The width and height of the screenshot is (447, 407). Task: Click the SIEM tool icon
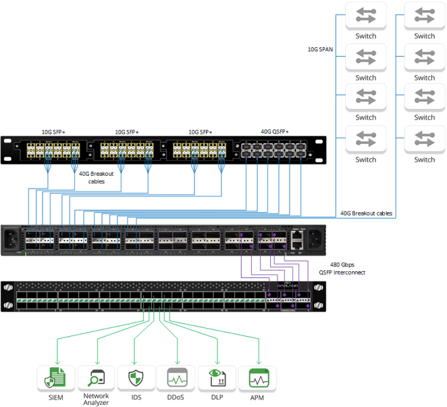pyautogui.click(x=55, y=378)
